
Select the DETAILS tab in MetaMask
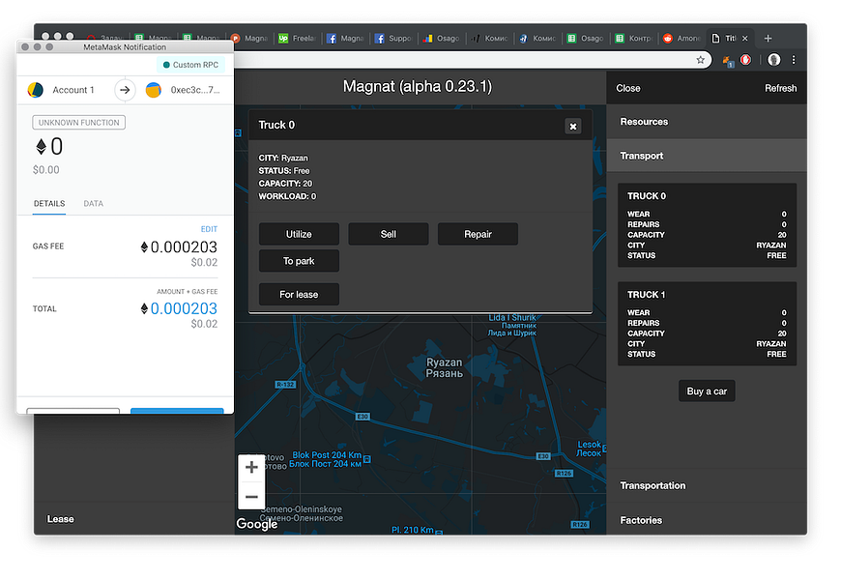coord(49,203)
